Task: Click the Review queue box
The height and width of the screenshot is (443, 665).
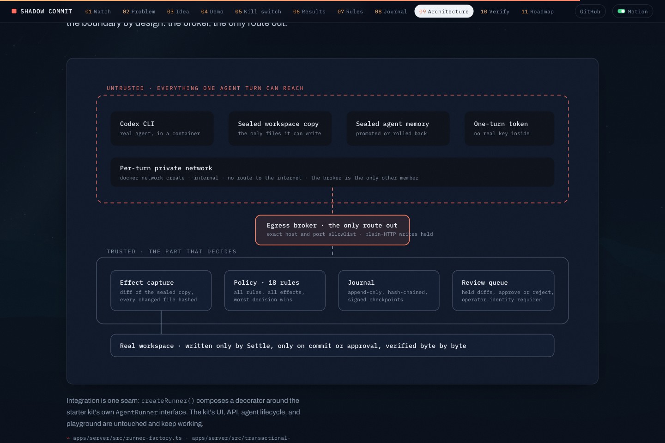Action: 503,291
